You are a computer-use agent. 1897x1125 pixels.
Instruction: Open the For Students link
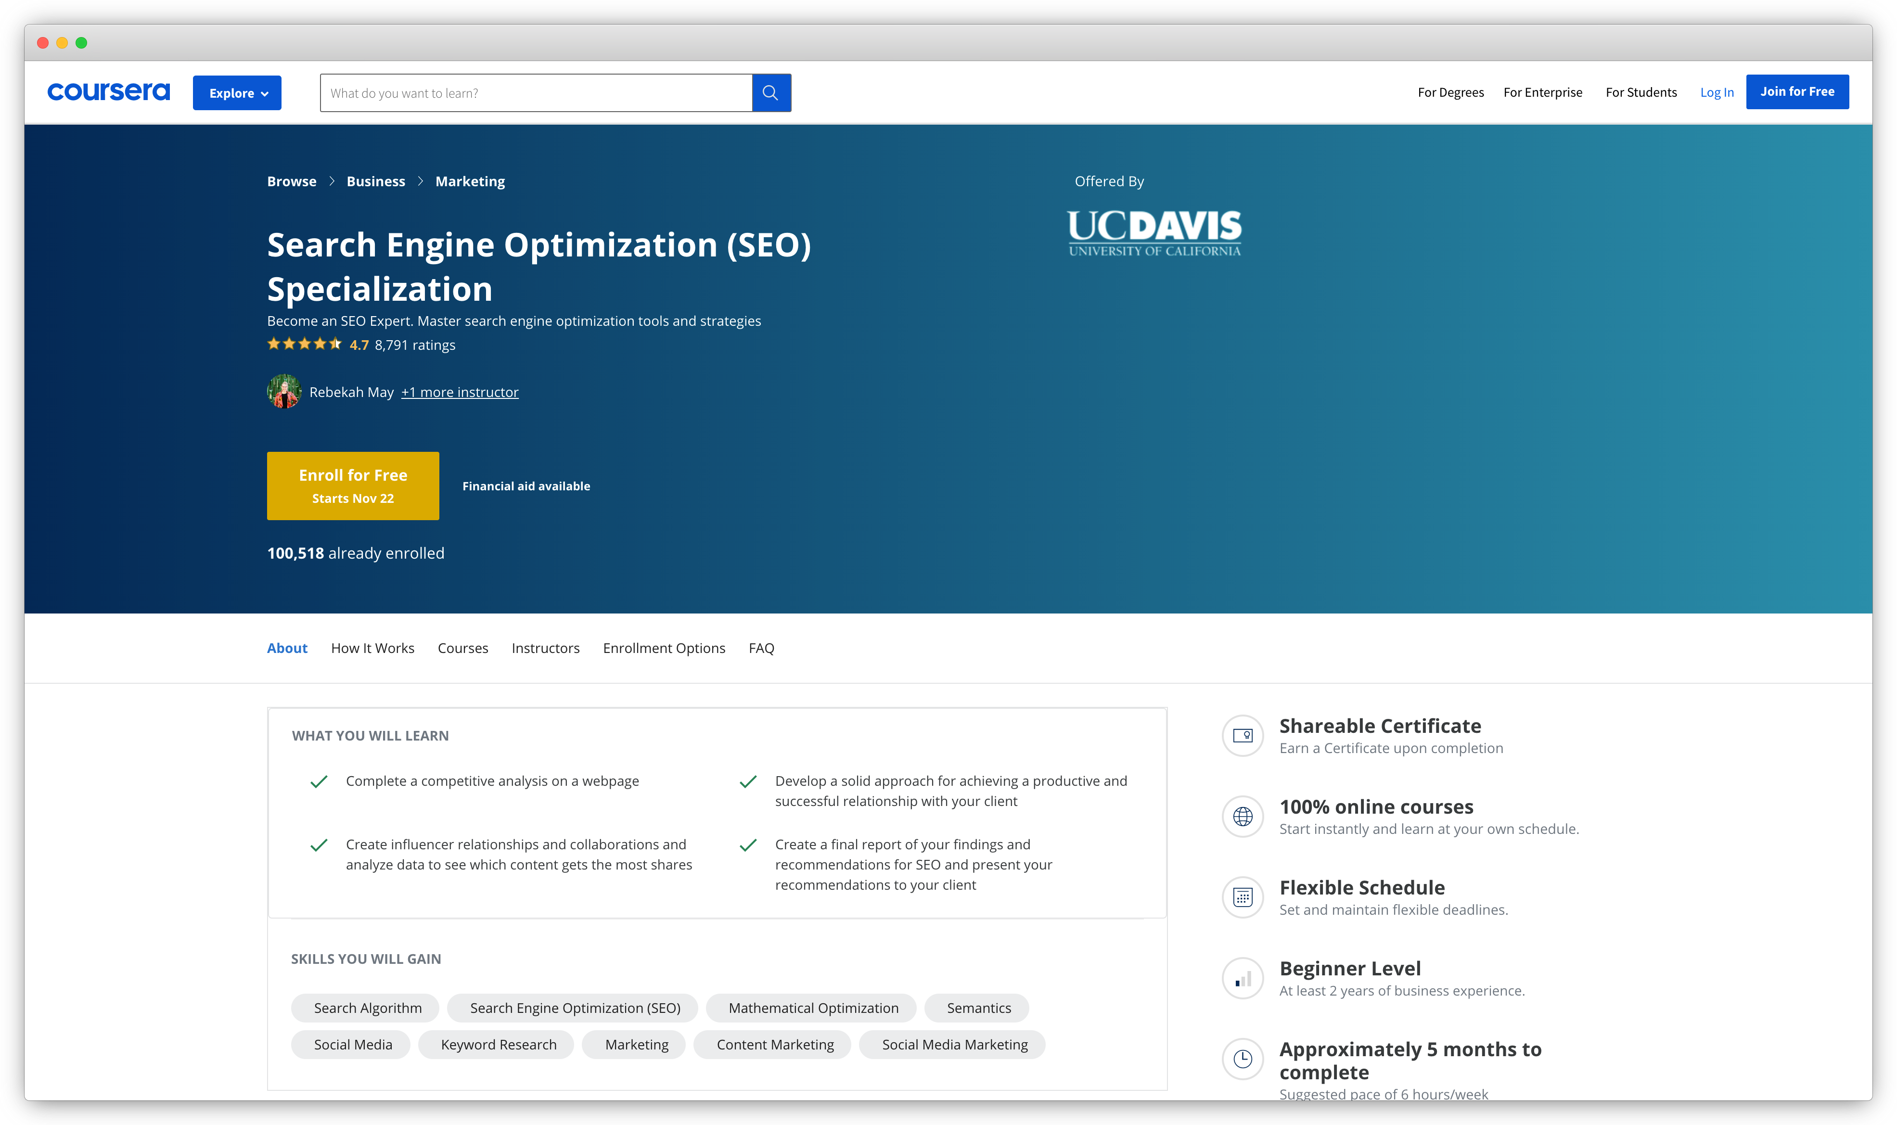coord(1641,92)
